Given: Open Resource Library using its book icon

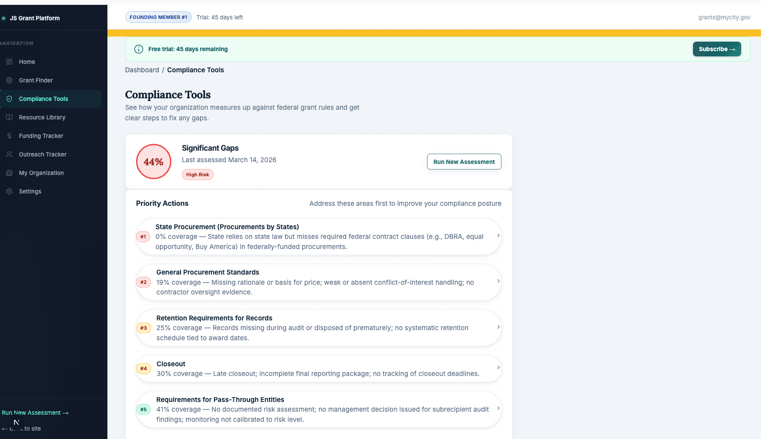Looking at the screenshot, I should pyautogui.click(x=9, y=117).
